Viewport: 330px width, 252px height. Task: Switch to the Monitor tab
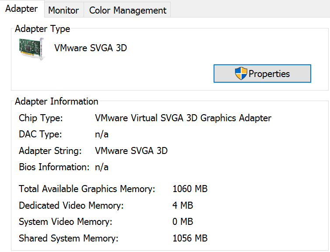(x=64, y=10)
